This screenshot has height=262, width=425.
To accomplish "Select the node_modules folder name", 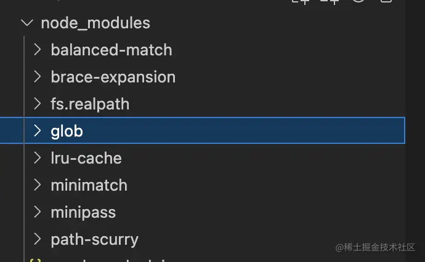I will click(95, 23).
